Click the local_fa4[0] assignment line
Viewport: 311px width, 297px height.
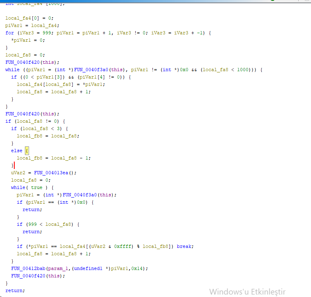click(29, 18)
